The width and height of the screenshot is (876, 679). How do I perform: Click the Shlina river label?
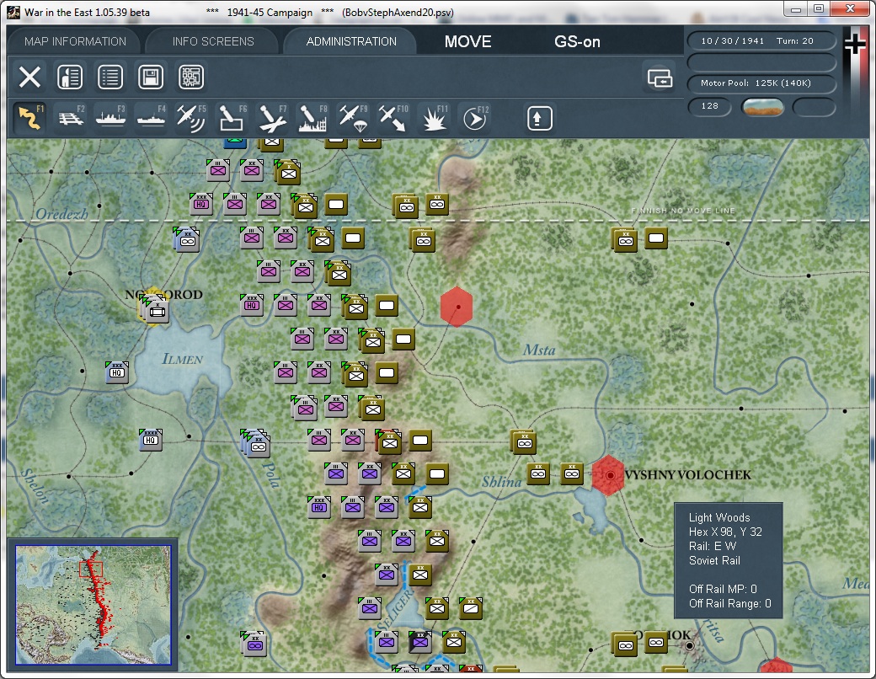pos(502,481)
